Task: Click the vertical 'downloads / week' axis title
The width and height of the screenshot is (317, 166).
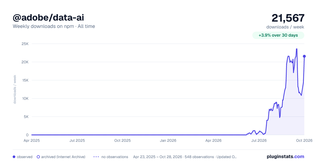Action: pyautogui.click(x=15, y=89)
